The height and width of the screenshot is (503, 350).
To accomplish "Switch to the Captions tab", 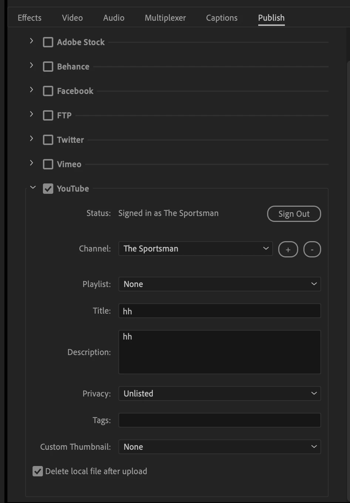I will pyautogui.click(x=222, y=18).
